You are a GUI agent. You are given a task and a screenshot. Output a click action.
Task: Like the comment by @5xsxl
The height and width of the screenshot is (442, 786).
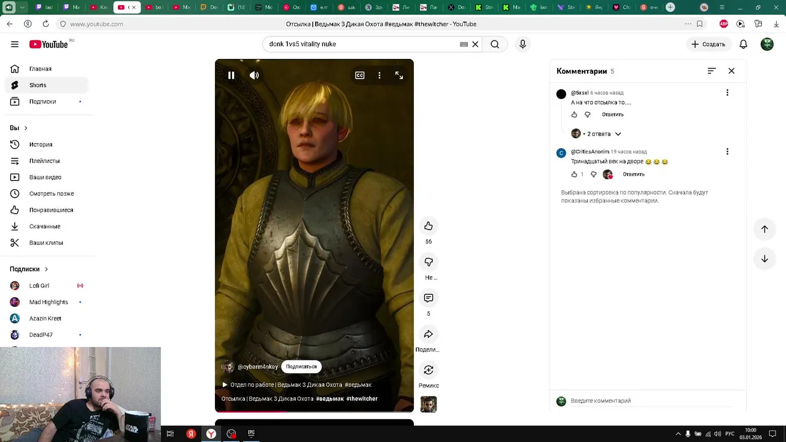point(574,115)
